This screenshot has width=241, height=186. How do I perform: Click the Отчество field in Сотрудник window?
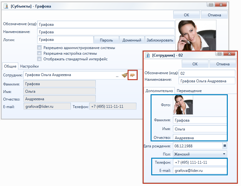200,138
